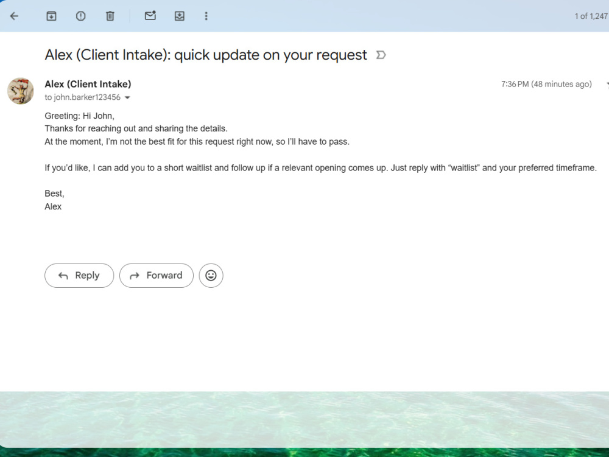Viewport: 609px width, 457px height.
Task: Toggle the importance marker beside subject
Action: pos(381,55)
